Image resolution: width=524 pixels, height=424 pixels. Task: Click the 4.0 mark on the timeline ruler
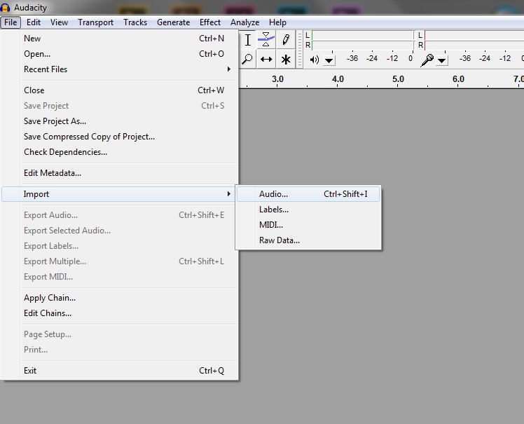pos(338,79)
